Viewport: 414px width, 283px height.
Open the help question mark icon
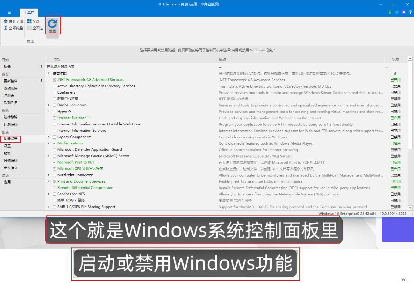click(x=410, y=12)
